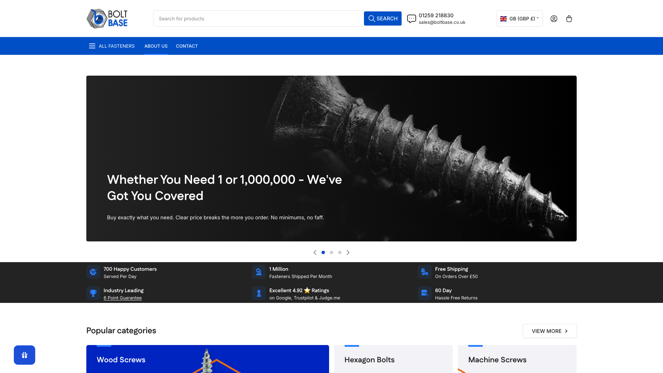The height and width of the screenshot is (373, 663).
Task: Click the hamburger menu icon
Action: (92, 46)
